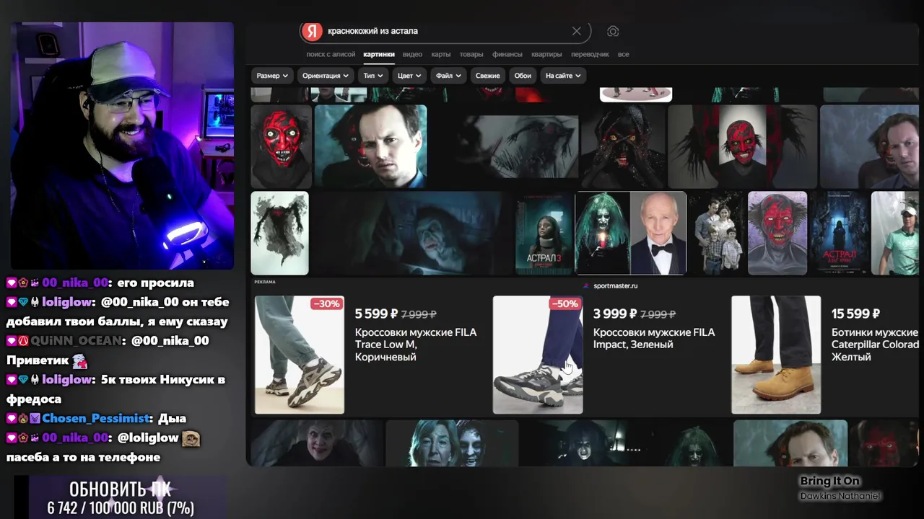Image resolution: width=924 pixels, height=519 pixels.
Task: Expand the 'Файл' filter dropdown
Action: point(448,76)
